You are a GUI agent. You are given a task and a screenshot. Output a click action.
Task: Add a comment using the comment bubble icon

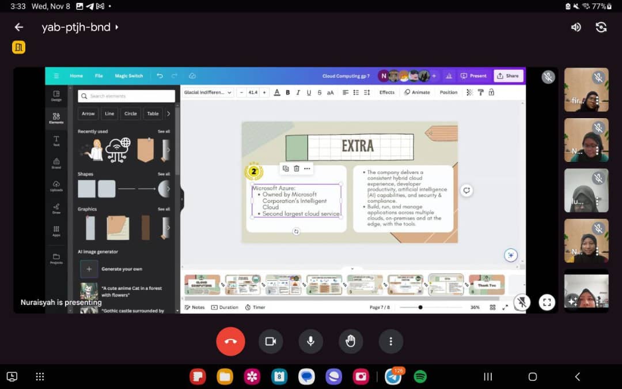click(466, 191)
